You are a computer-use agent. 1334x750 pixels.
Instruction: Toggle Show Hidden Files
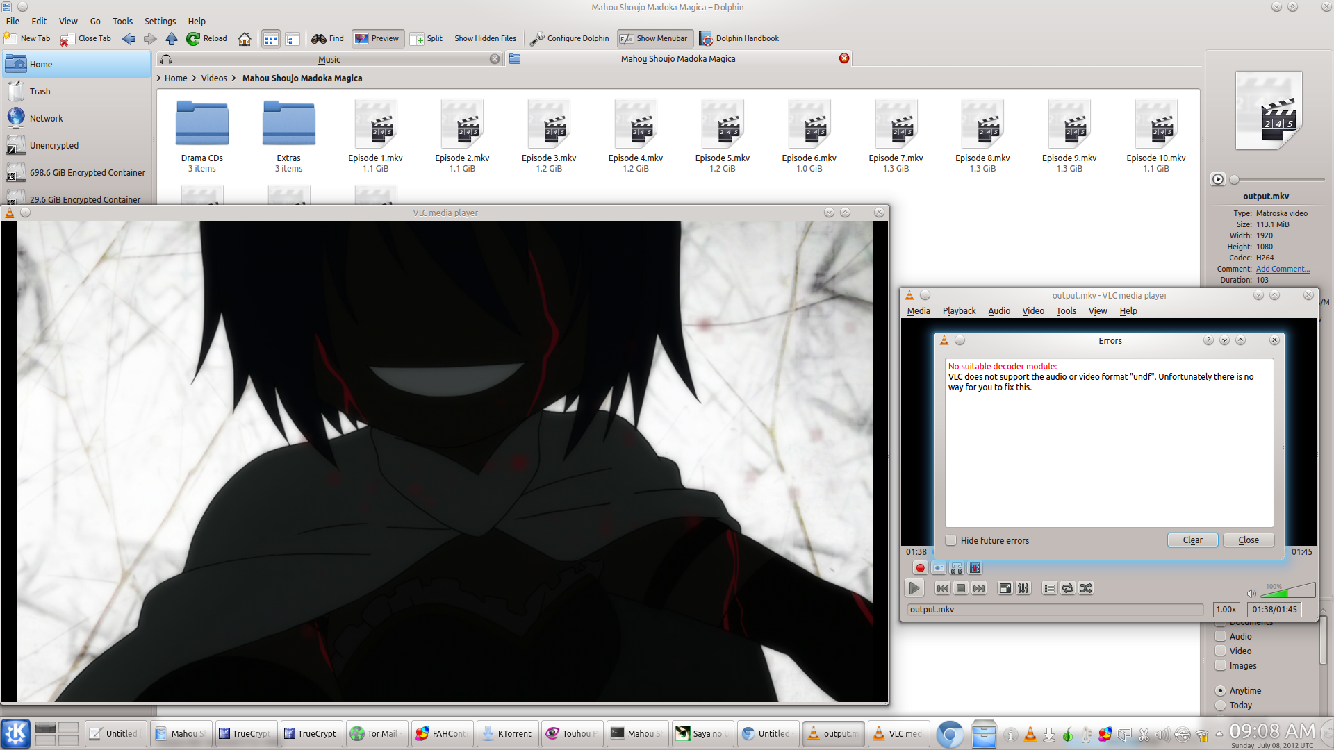pyautogui.click(x=485, y=39)
